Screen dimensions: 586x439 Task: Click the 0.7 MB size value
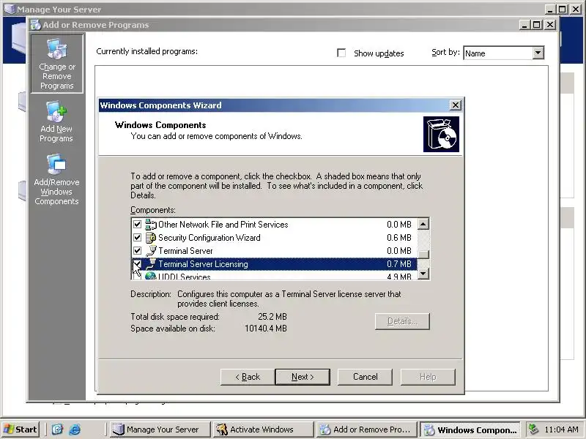tap(398, 264)
